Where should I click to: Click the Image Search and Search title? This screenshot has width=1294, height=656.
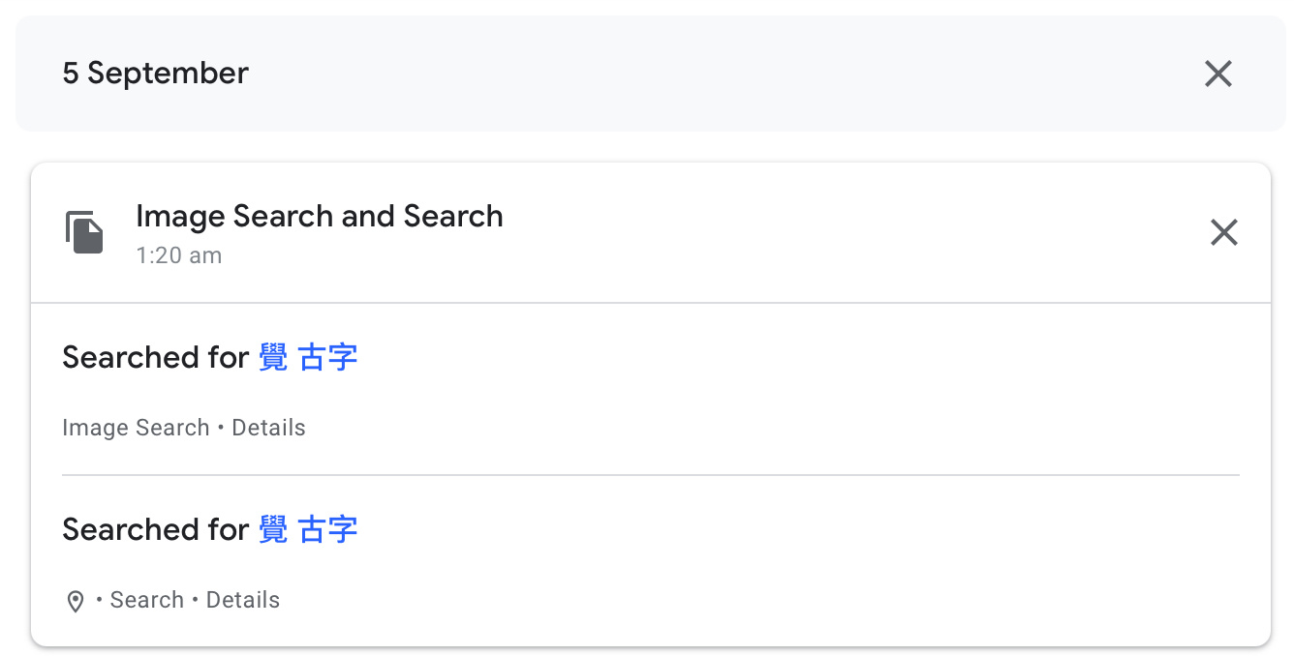tap(320, 216)
